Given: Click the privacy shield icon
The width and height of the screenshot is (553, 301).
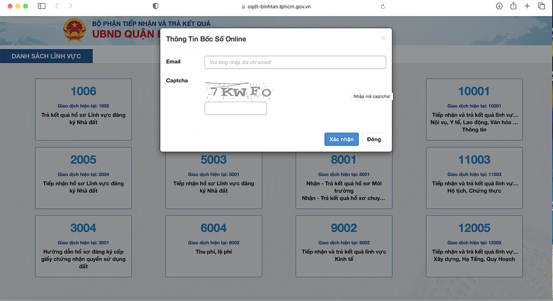Looking at the screenshot, I should tap(155, 6).
